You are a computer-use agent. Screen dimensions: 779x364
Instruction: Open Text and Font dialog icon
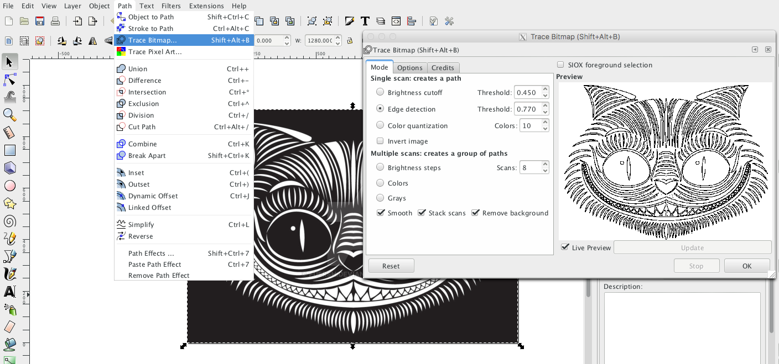(365, 21)
